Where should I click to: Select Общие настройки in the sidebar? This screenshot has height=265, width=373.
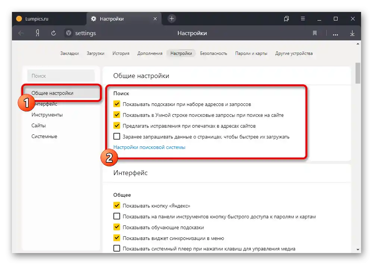[x=62, y=93]
